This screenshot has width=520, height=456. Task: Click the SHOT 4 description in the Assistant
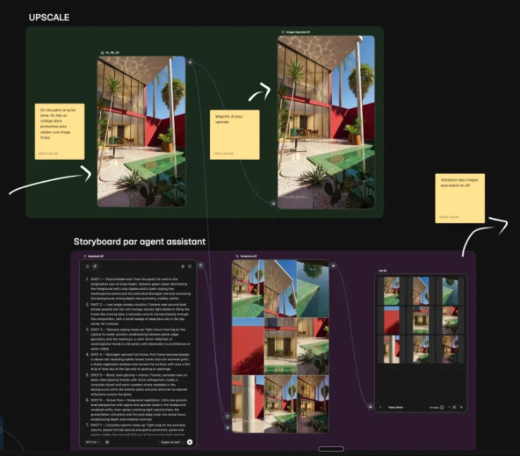tap(140, 362)
